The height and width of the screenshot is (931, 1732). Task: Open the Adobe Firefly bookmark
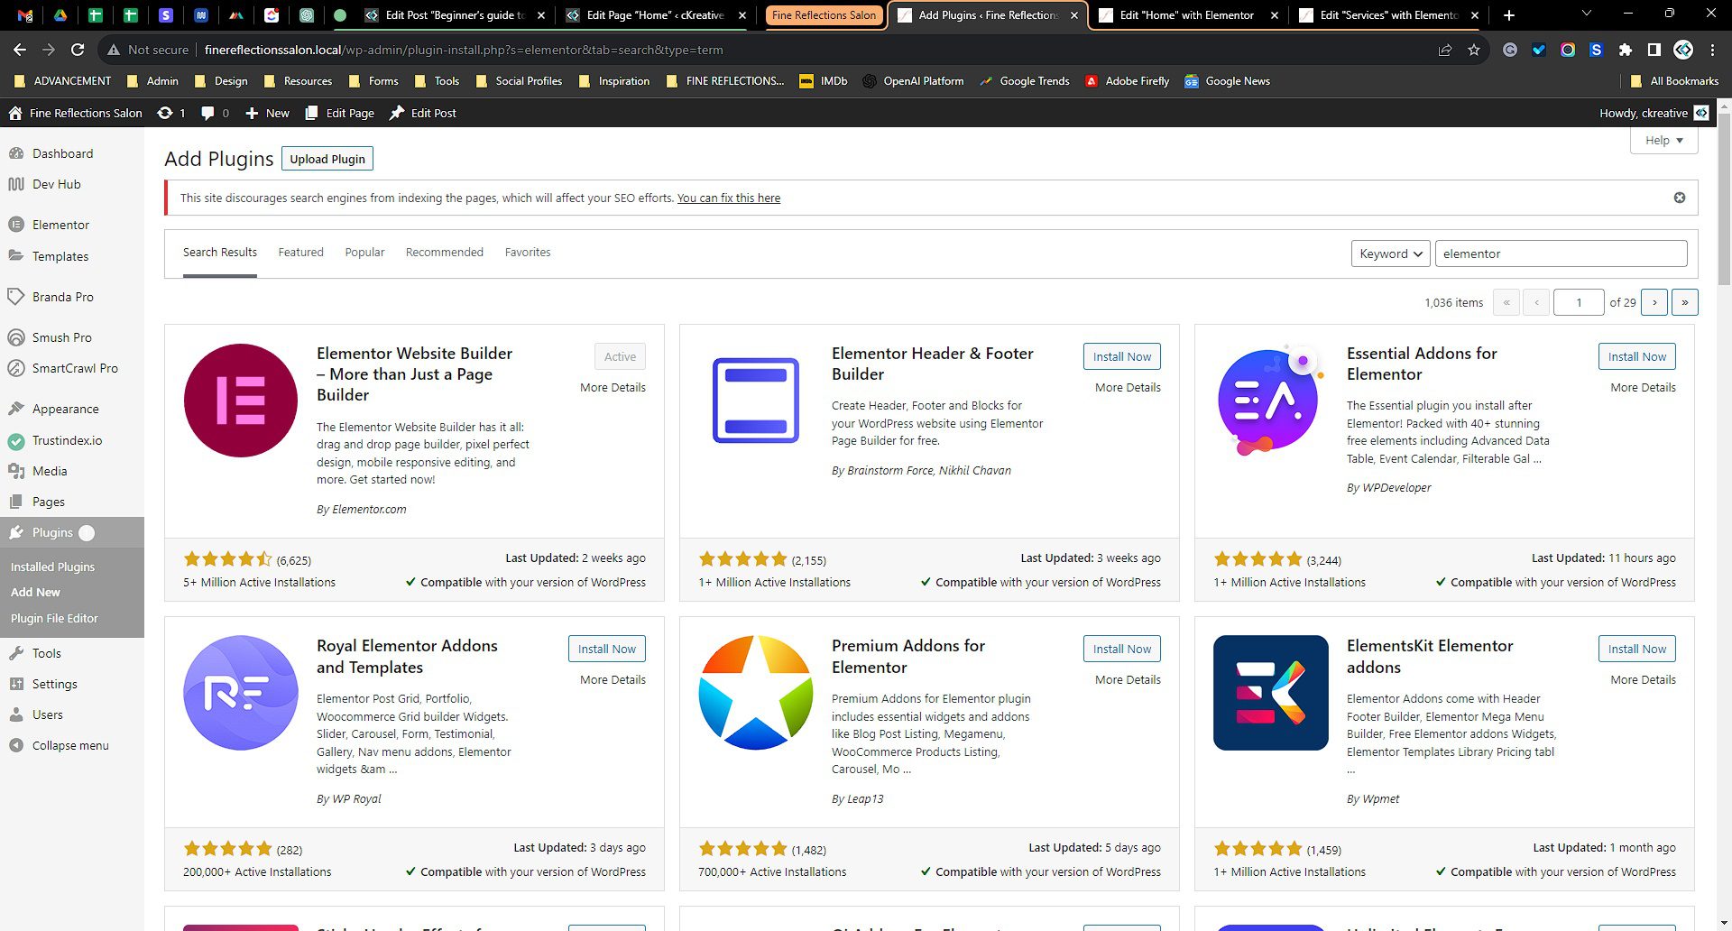[1127, 81]
